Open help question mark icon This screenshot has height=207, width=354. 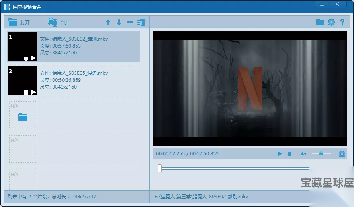[x=342, y=22]
